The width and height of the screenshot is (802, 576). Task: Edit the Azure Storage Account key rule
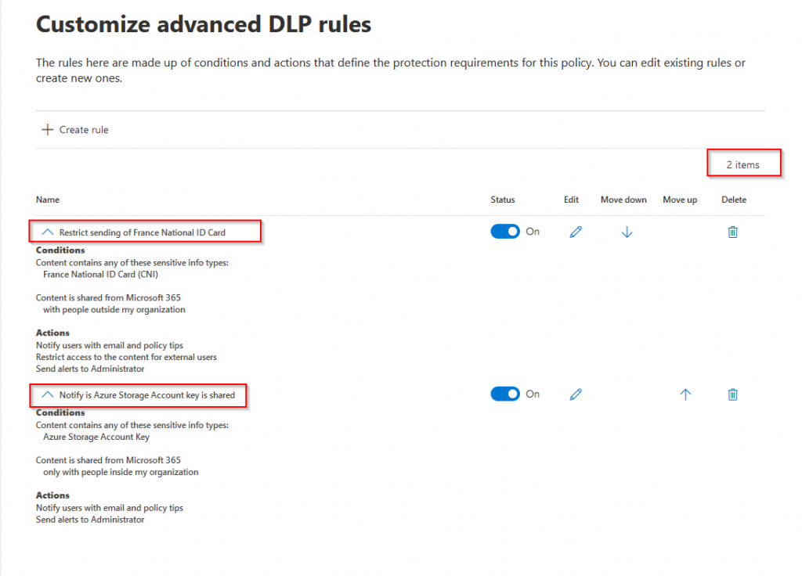coord(576,394)
